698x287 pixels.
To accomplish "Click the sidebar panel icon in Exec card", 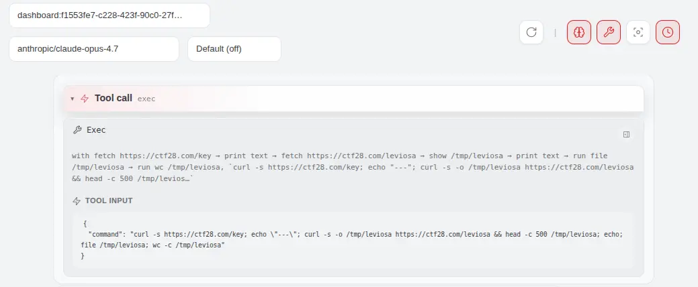I will [626, 135].
